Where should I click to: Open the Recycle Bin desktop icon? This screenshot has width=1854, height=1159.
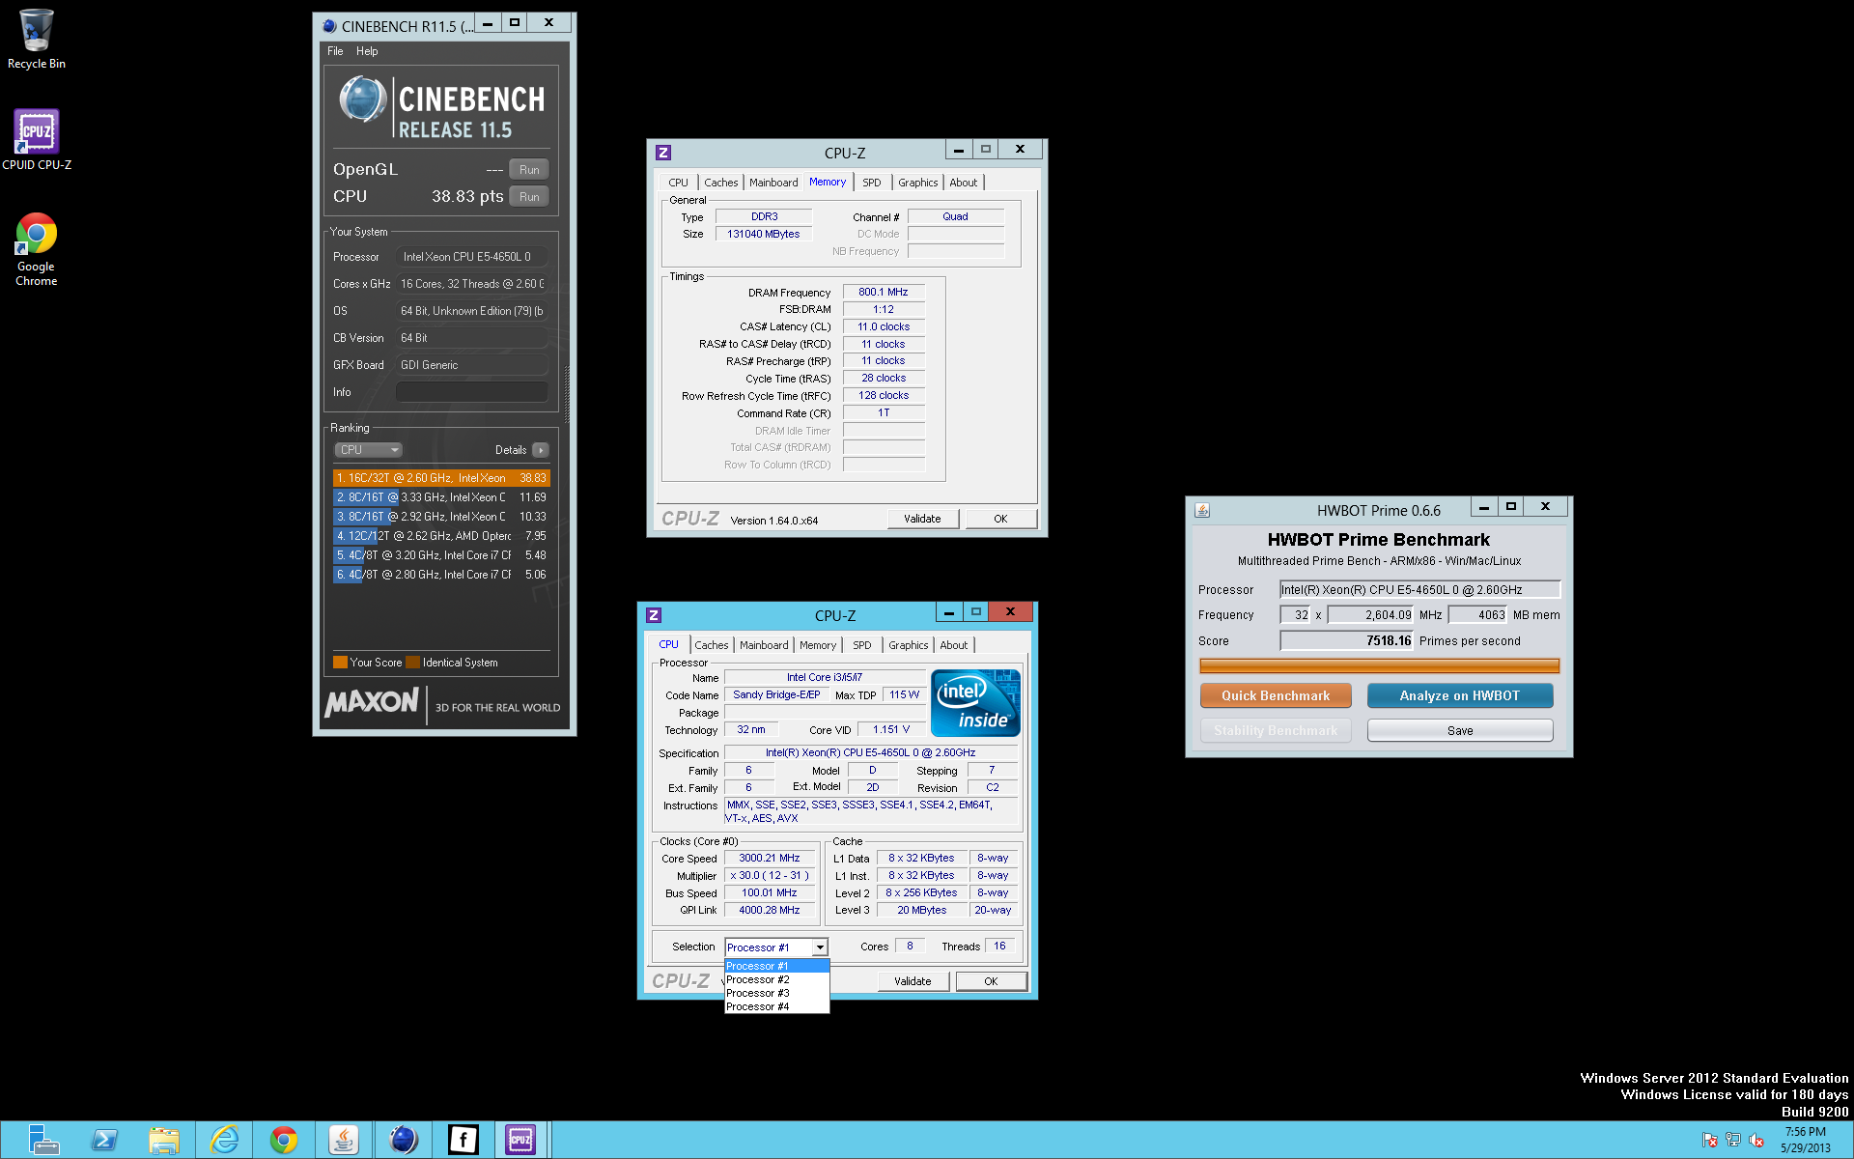36,39
